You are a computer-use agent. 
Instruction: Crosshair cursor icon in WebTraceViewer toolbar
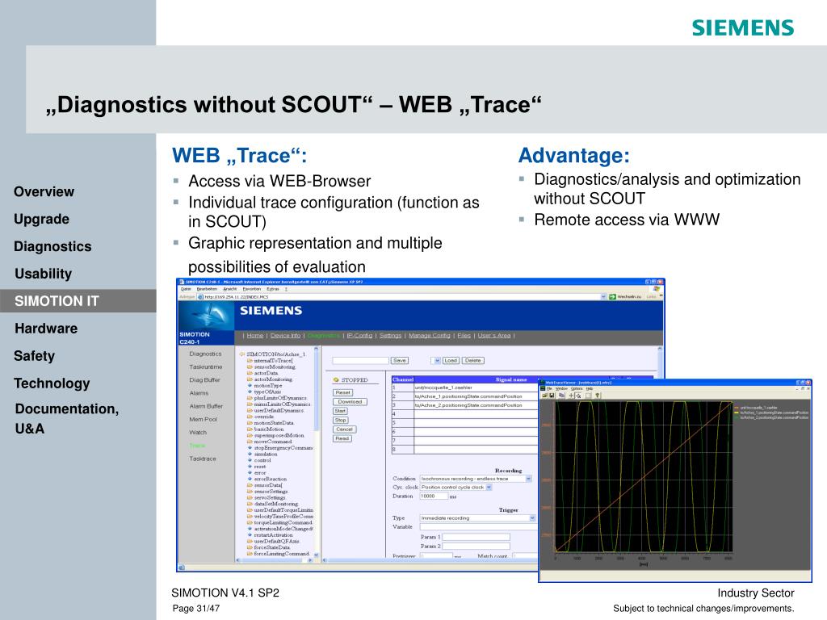571,396
